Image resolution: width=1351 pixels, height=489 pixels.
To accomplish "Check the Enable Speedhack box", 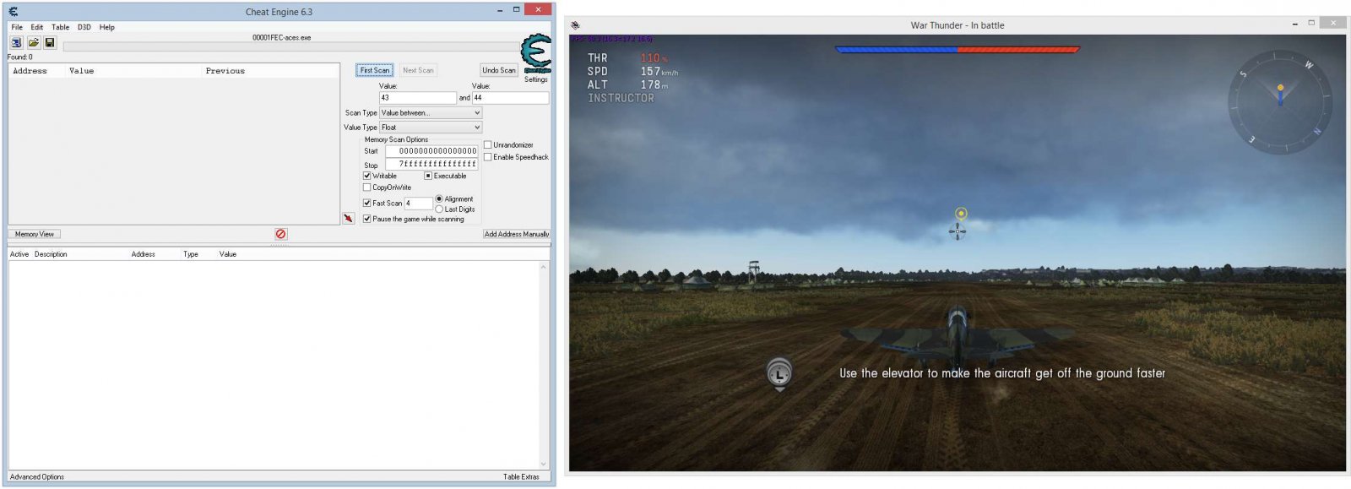I will (x=488, y=157).
